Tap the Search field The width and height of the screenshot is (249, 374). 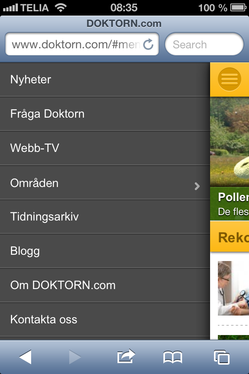[x=204, y=45]
